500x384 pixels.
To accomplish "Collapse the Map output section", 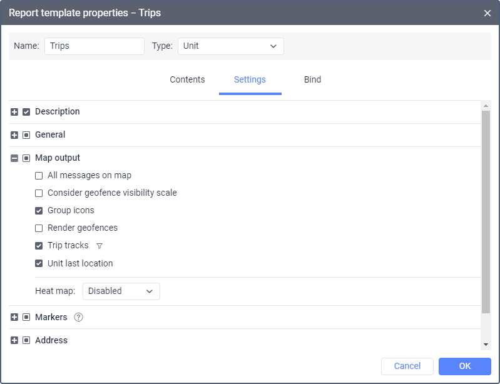I will tap(14, 158).
